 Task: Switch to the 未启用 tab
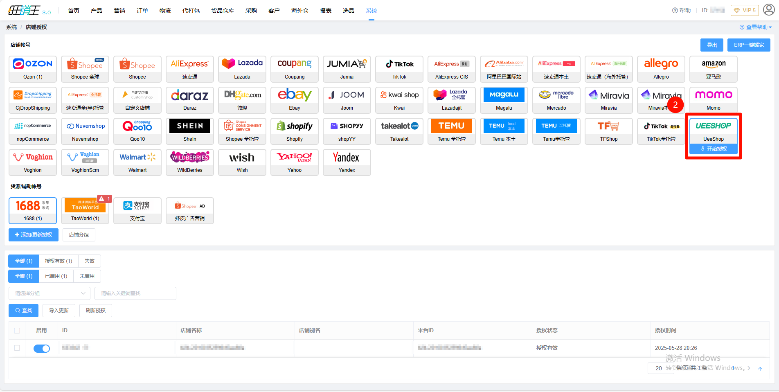tap(87, 276)
